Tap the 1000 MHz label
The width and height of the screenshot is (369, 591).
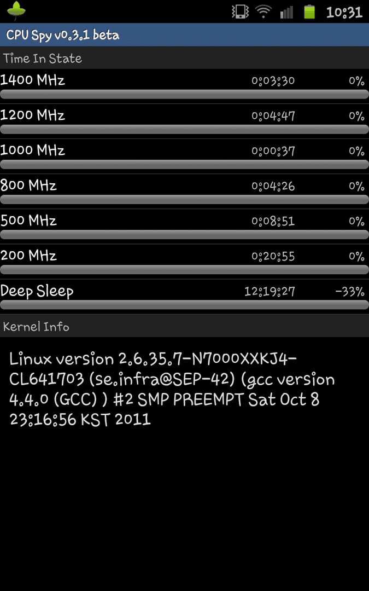point(33,150)
